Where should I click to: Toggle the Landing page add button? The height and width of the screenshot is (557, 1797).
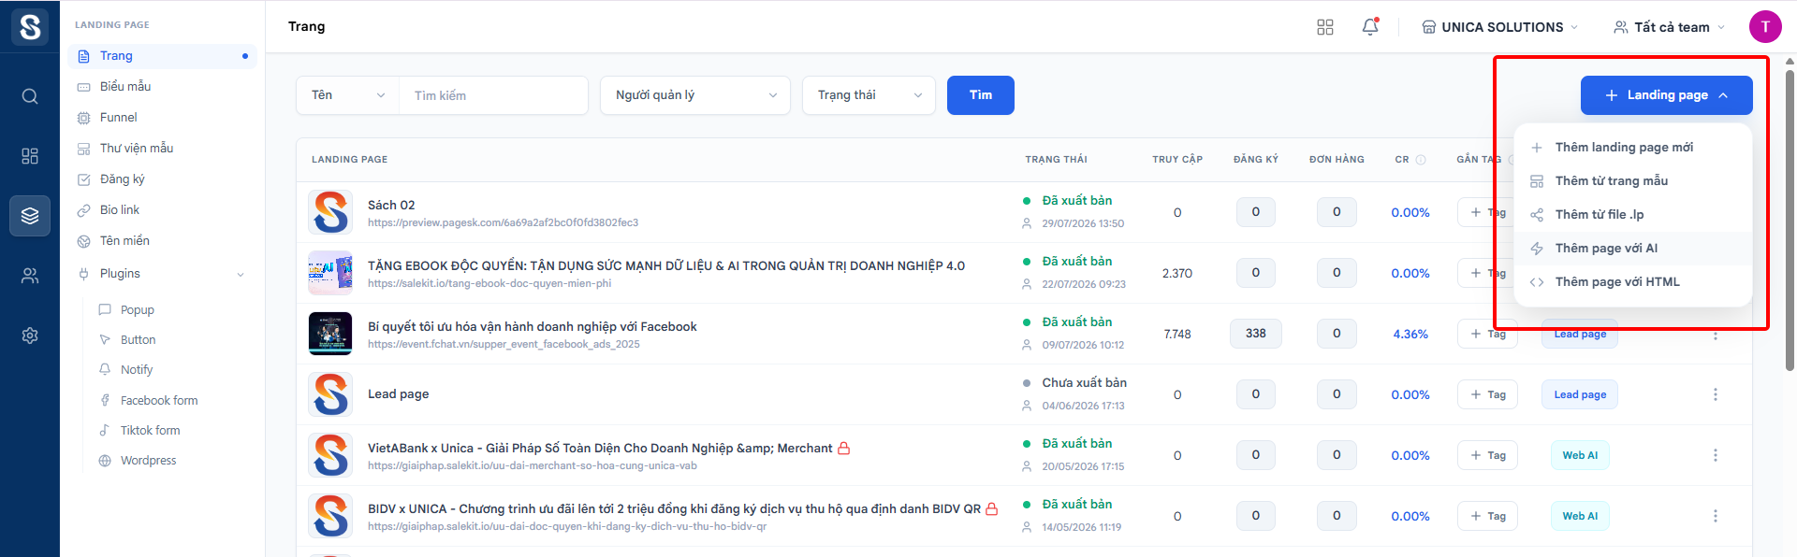click(1667, 95)
